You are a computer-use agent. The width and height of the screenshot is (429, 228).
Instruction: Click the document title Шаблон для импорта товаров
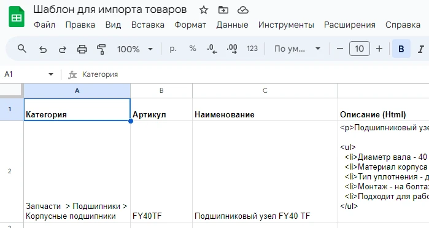110,10
